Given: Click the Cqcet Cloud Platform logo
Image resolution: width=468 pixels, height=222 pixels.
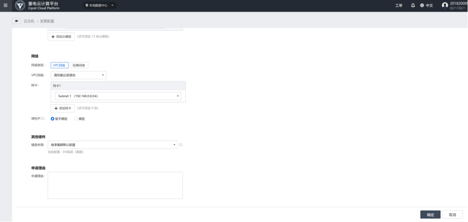Looking at the screenshot, I should (20, 5).
